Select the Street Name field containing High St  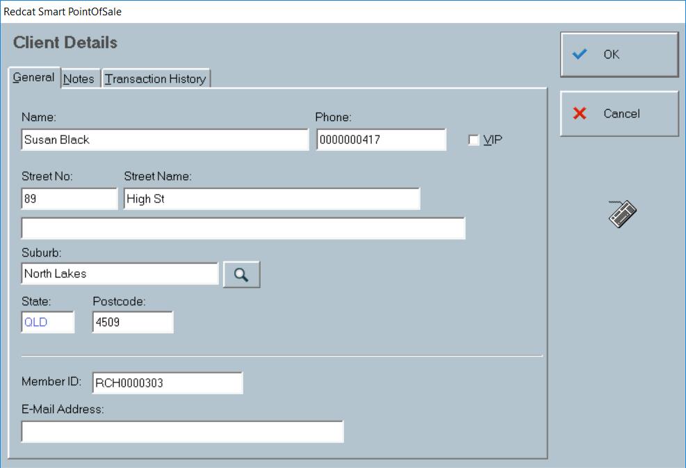tap(272, 198)
